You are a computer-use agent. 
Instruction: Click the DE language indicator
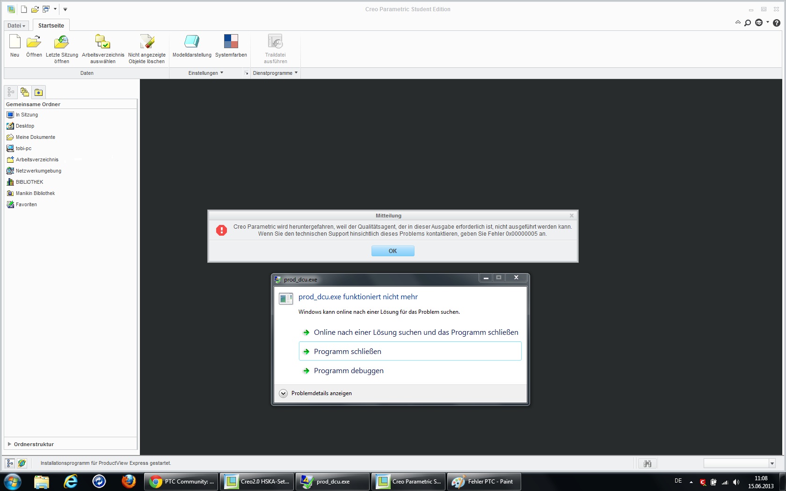coord(678,481)
